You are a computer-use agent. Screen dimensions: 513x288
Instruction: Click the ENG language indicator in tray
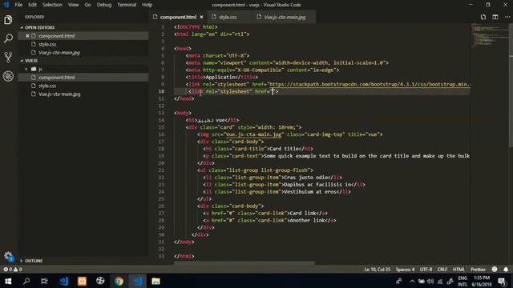[x=463, y=278]
